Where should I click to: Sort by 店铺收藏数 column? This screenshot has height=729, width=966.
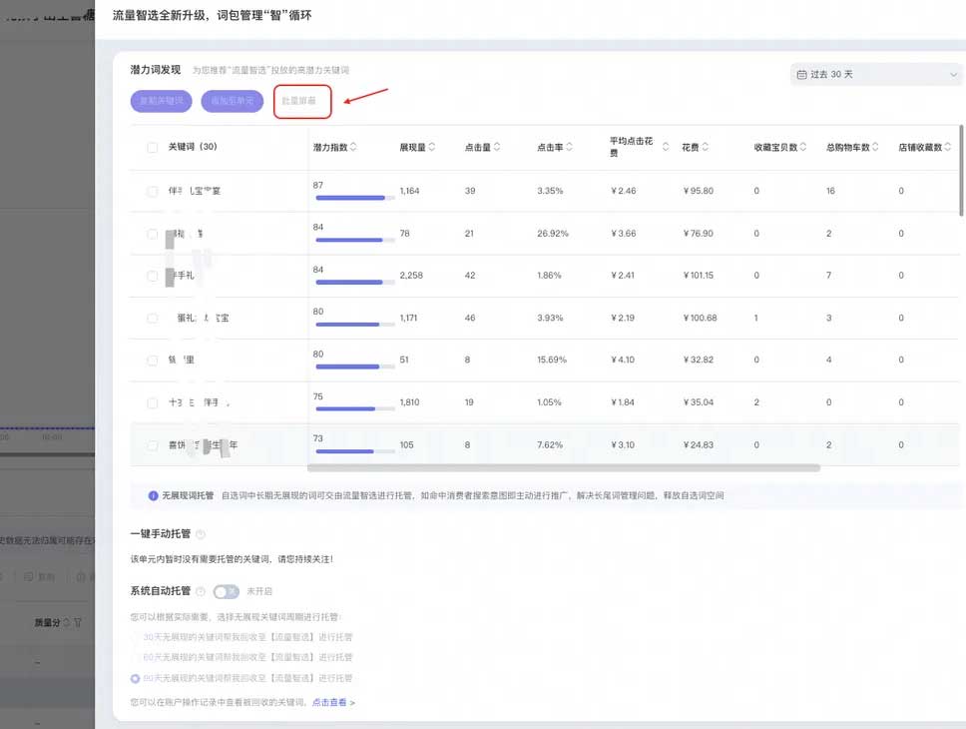[947, 147]
